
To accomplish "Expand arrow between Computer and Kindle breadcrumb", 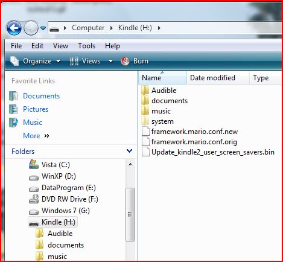I will 112,28.
